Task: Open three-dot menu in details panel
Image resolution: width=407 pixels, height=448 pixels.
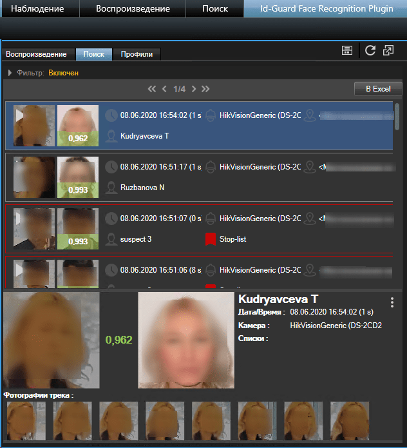Action: 392,302
